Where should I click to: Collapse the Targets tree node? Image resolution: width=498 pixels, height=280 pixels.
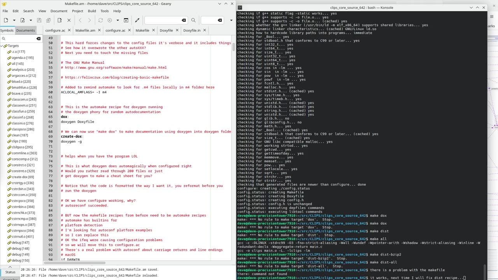[2, 46]
